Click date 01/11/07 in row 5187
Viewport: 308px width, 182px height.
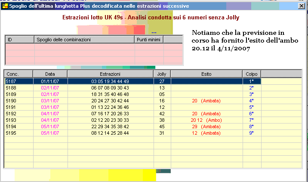click(x=50, y=81)
